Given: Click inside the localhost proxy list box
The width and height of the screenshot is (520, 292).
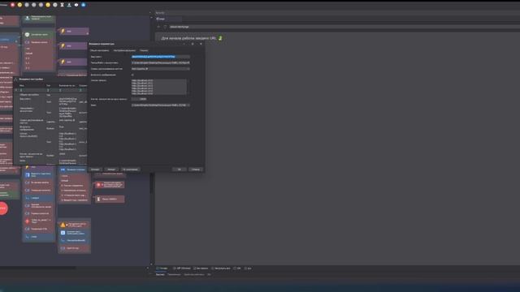Looking at the screenshot, I should point(159,87).
